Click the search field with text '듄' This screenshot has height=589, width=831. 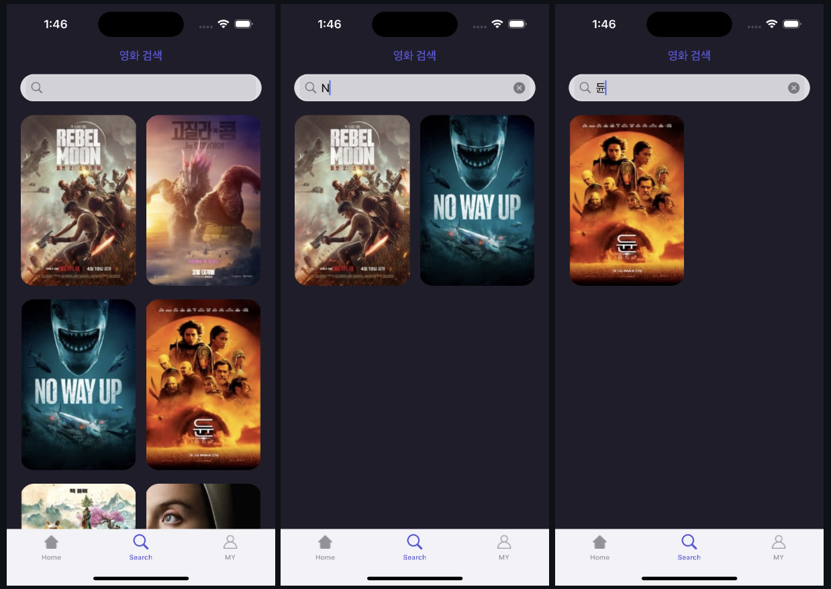coord(689,88)
